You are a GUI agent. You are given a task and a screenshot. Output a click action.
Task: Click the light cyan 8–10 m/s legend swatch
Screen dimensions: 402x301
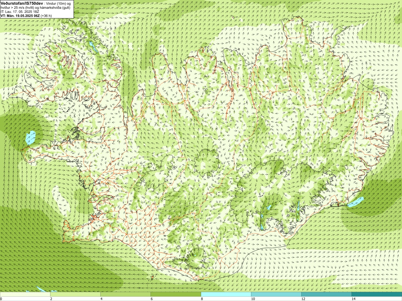pyautogui.click(x=226, y=294)
